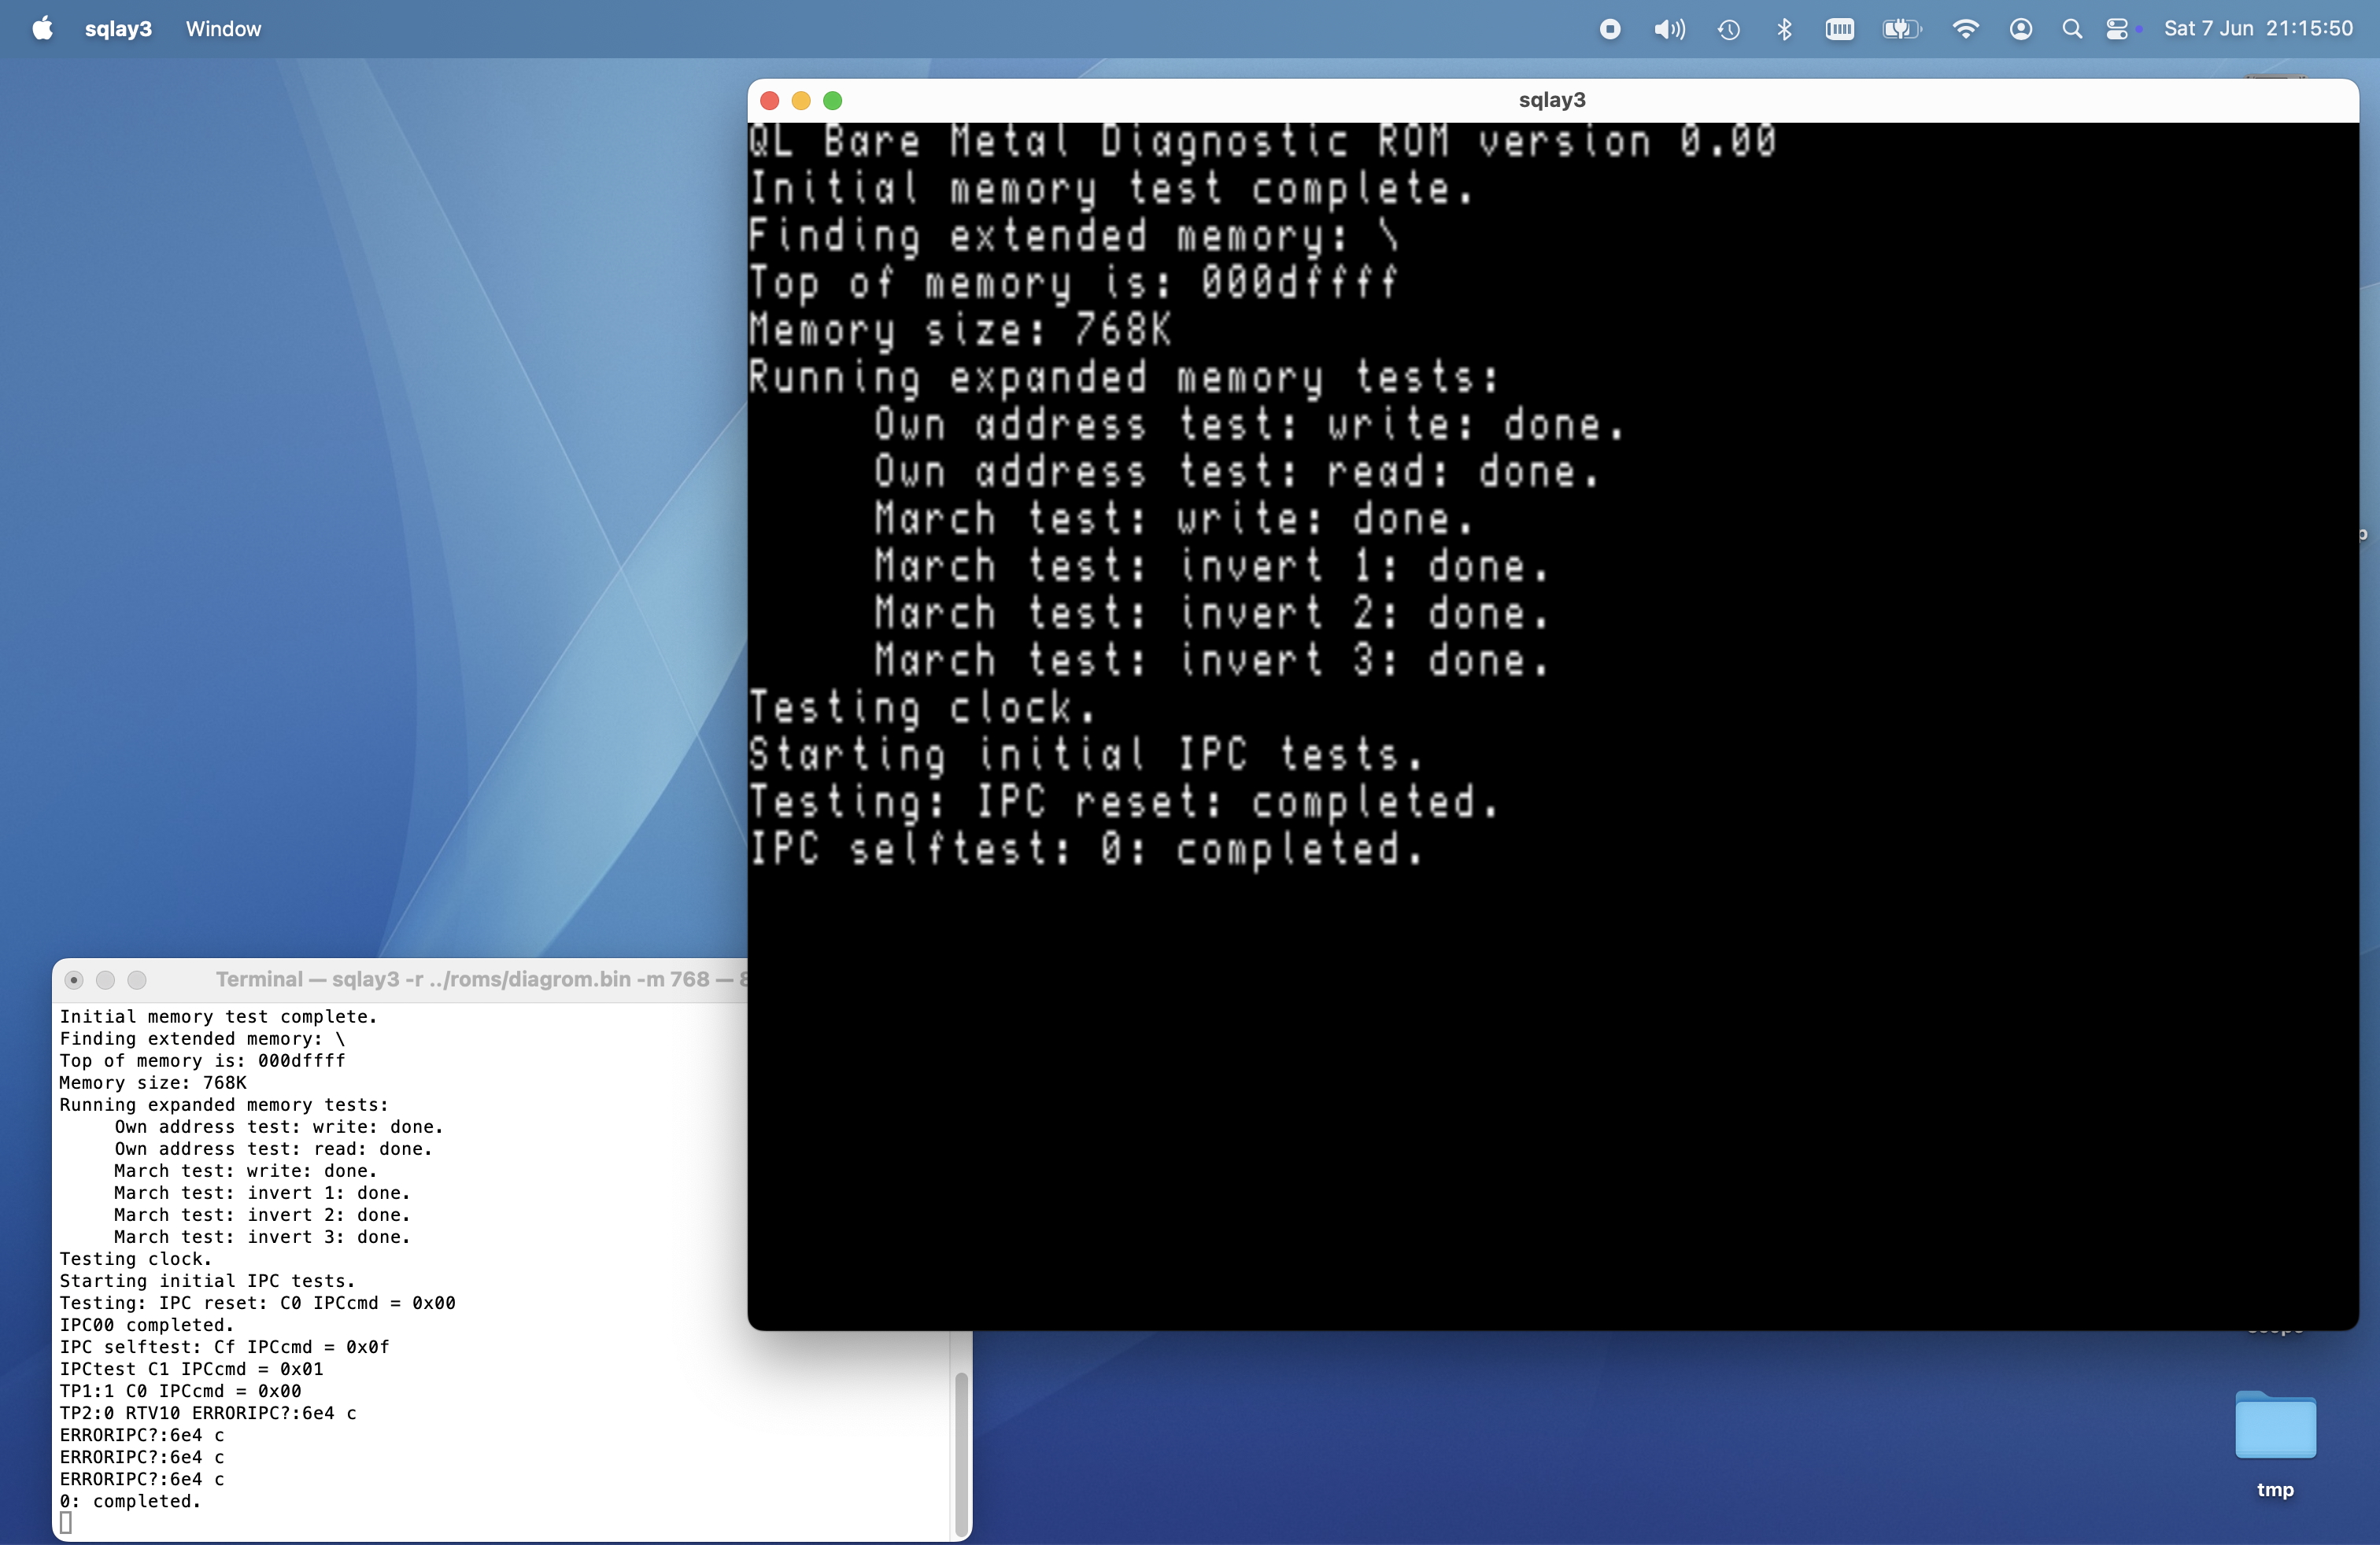
Task: Open the sqlay3 application menu
Action: coord(118,29)
